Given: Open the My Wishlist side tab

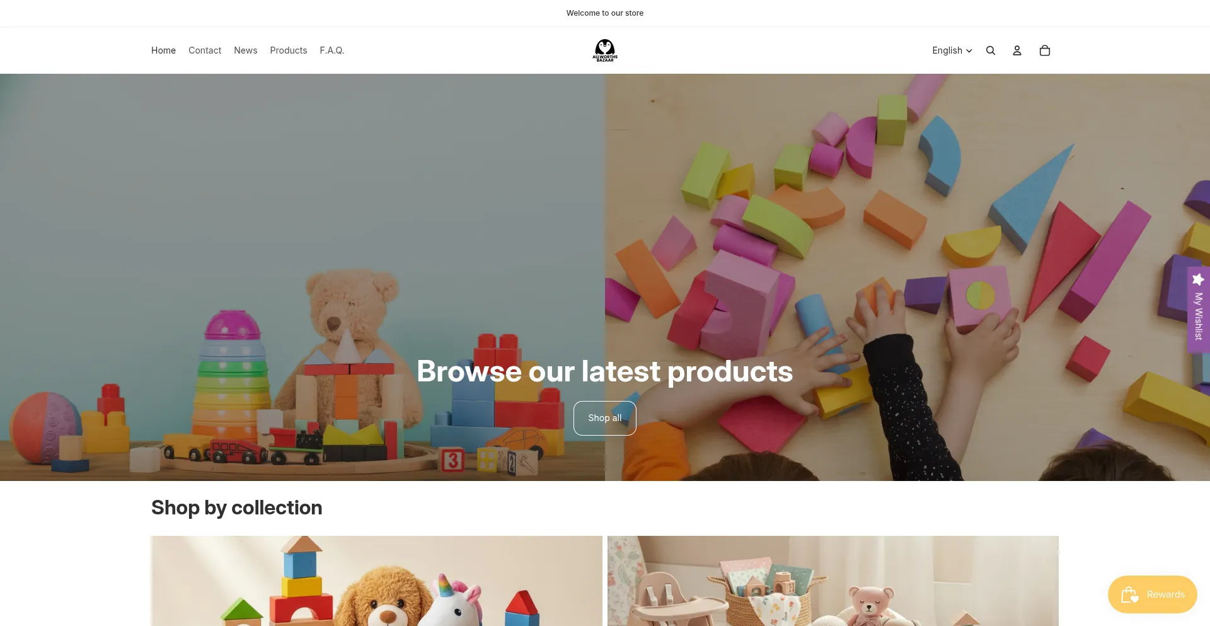Looking at the screenshot, I should [x=1199, y=310].
